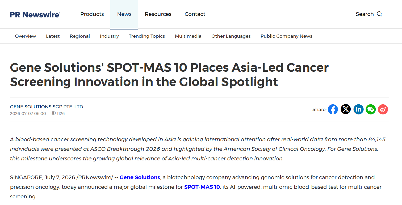The image size is (402, 205).
Task: Open Trending Topics tab
Action: [x=147, y=36]
